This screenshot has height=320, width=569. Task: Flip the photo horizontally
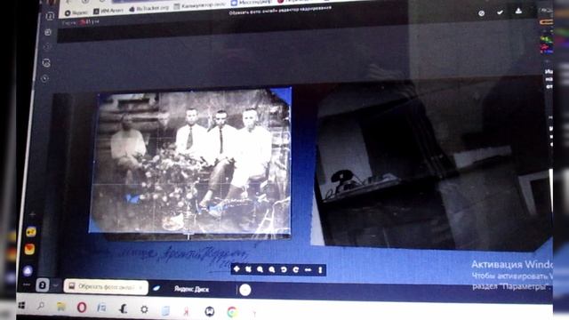tap(309, 270)
